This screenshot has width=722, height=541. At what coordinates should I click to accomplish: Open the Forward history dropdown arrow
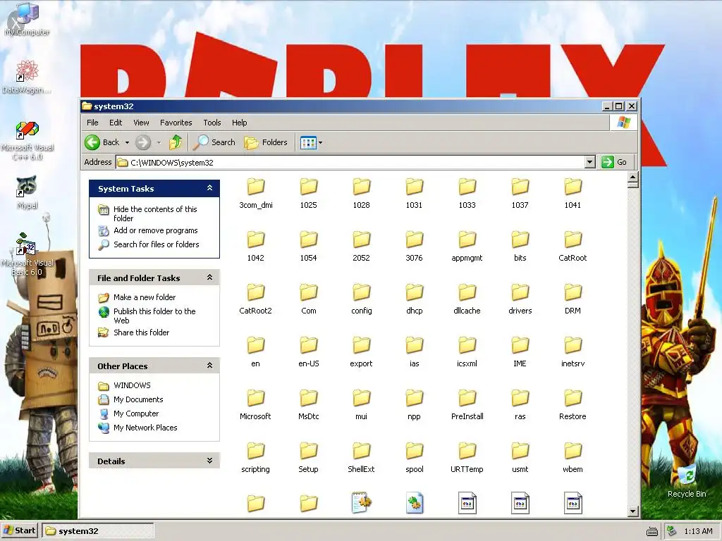(159, 142)
